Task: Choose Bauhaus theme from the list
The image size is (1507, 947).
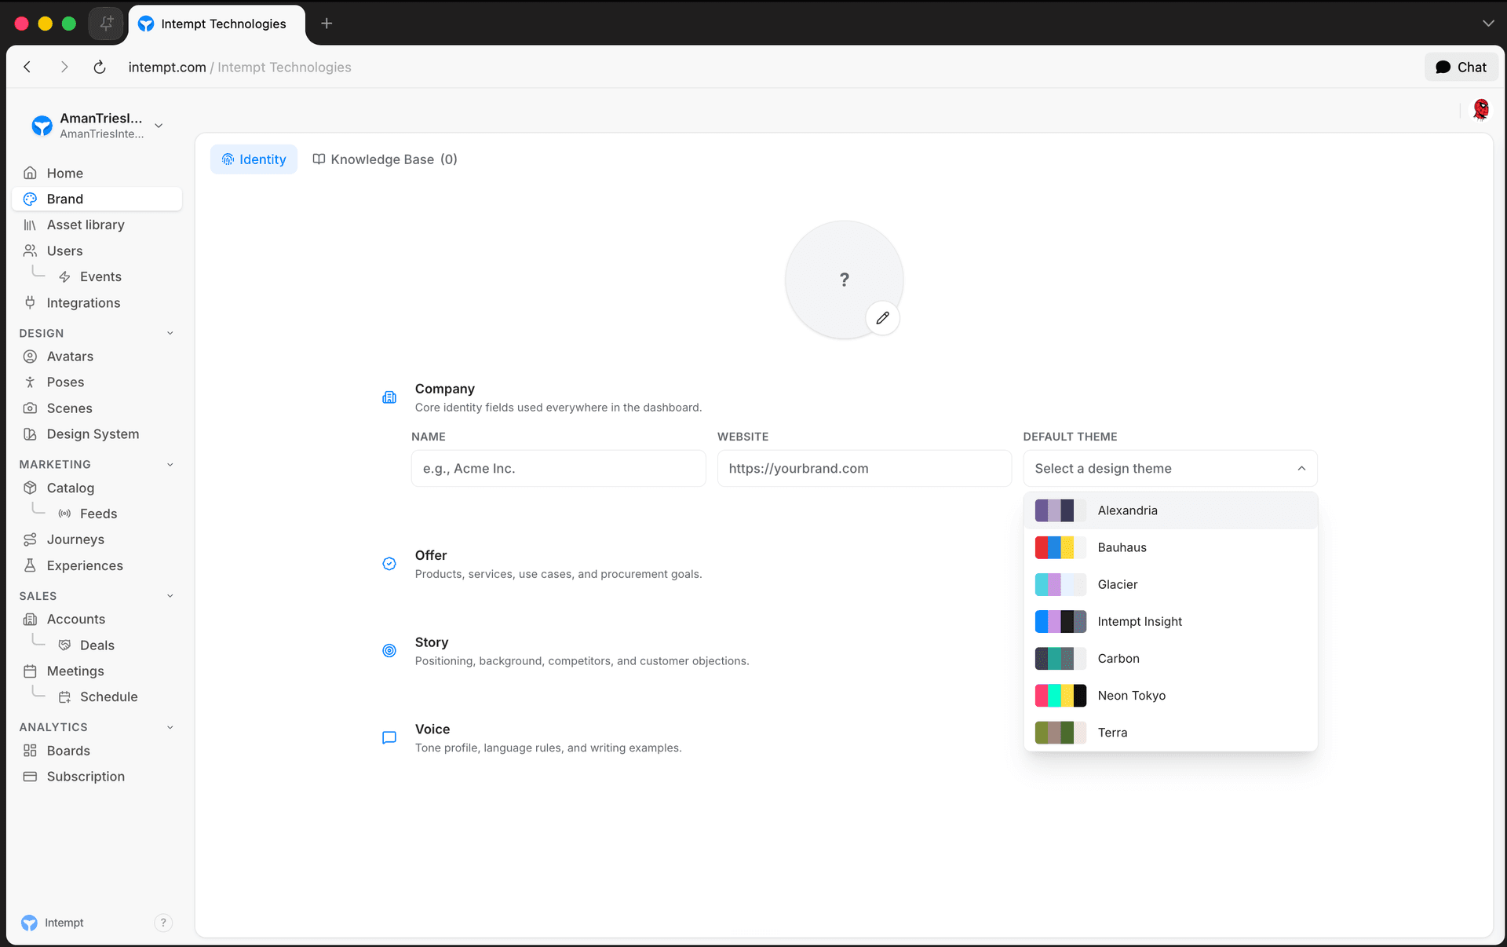Action: pos(1170,547)
